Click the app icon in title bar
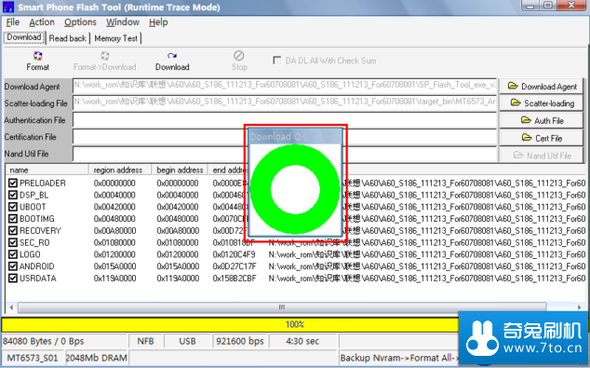590x368 pixels. click(x=7, y=7)
